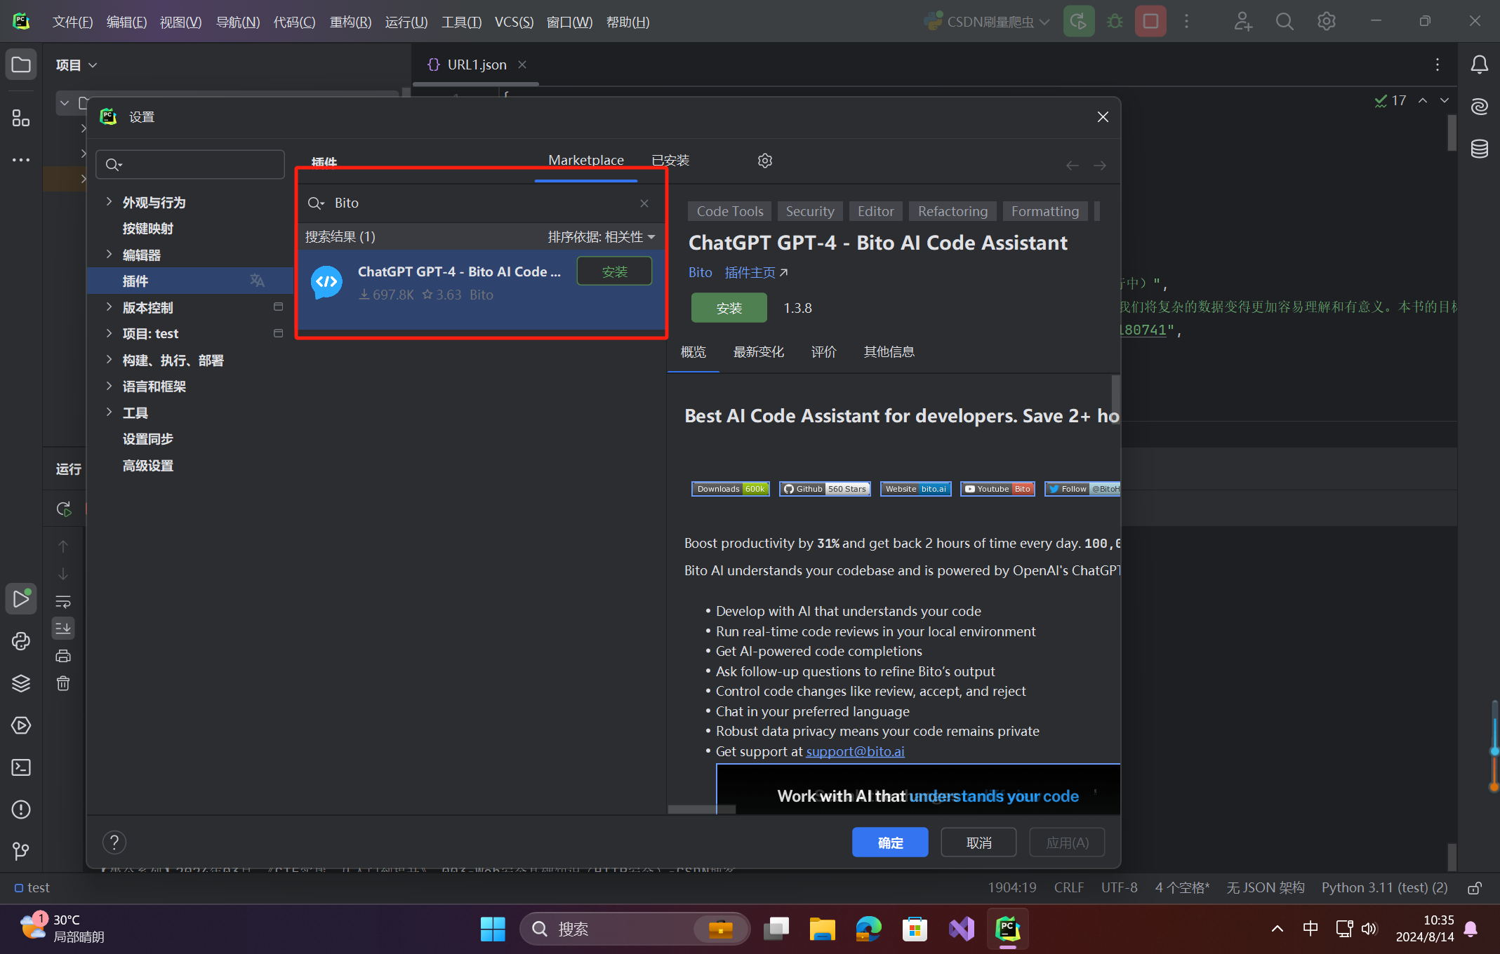Image resolution: width=1500 pixels, height=954 pixels.
Task: Stop the running process with red square
Action: pos(1150,21)
